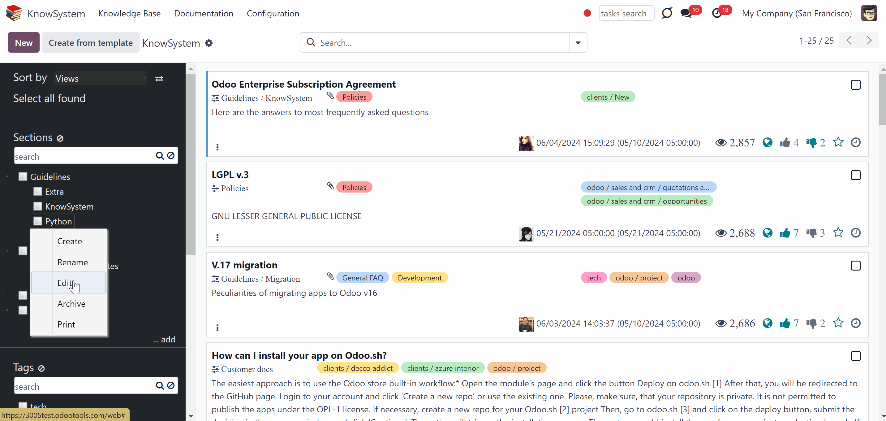Click the pink Policies tag on LGPL v.3
This screenshot has height=421, width=886.
point(354,187)
